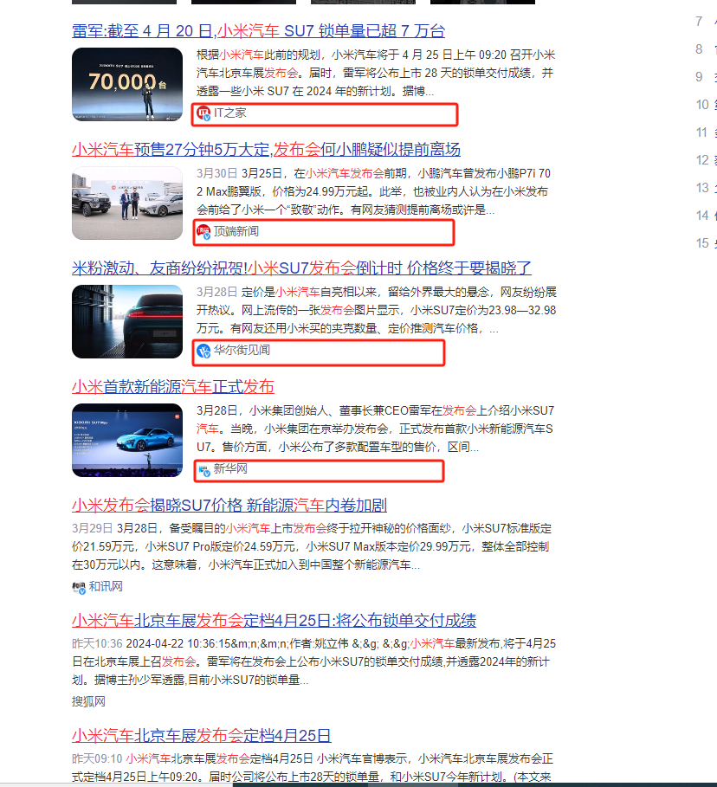Open article 小米发布会揭晓SU7价格

pyautogui.click(x=229, y=505)
